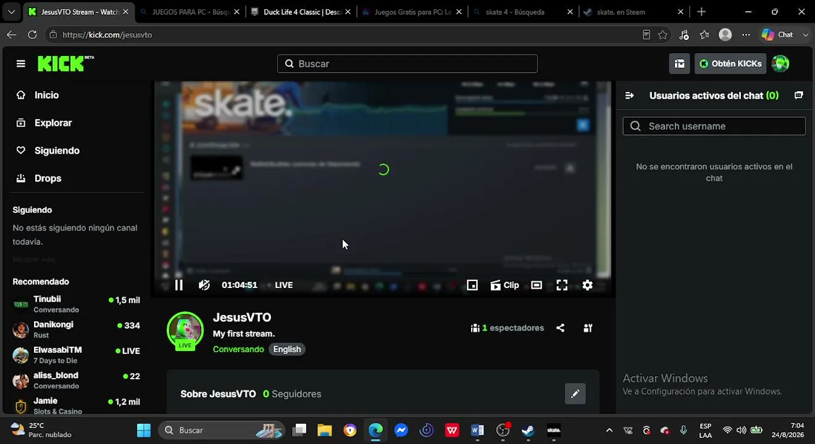Go back in browser history
Image resolution: width=815 pixels, height=444 pixels.
pos(12,35)
